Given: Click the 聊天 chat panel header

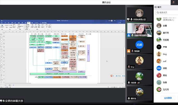Looking at the screenshot, I should pos(159,7).
